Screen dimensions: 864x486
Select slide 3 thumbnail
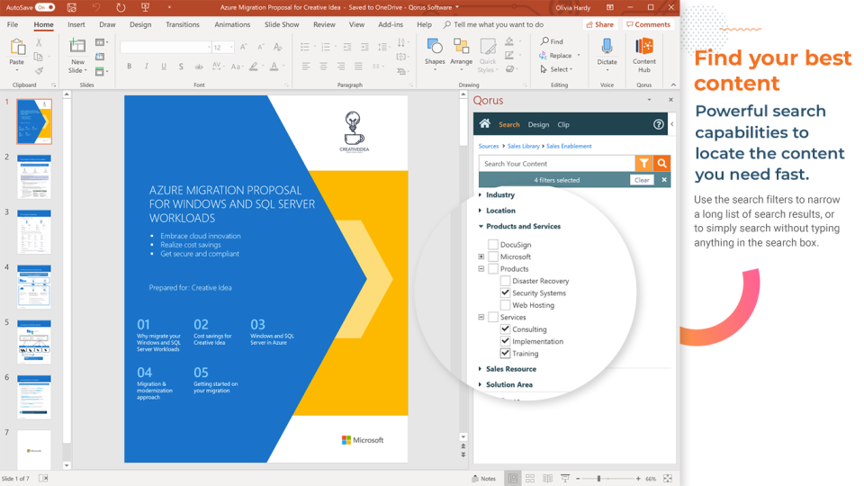pyautogui.click(x=34, y=231)
